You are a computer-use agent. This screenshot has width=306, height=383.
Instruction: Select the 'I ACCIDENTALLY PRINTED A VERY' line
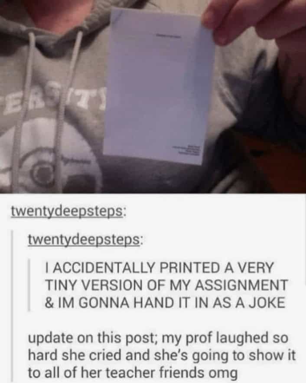coord(159,268)
